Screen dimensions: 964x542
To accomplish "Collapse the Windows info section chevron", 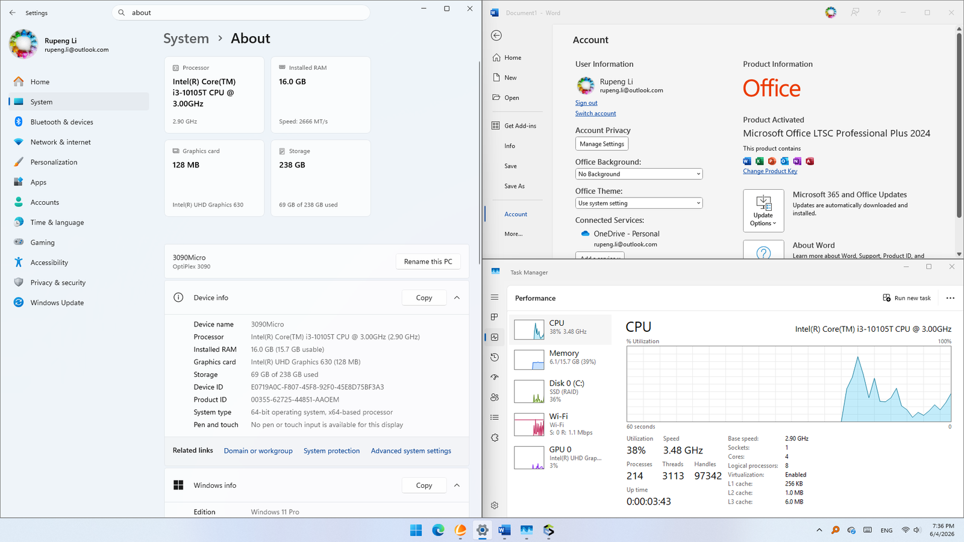I will (457, 485).
